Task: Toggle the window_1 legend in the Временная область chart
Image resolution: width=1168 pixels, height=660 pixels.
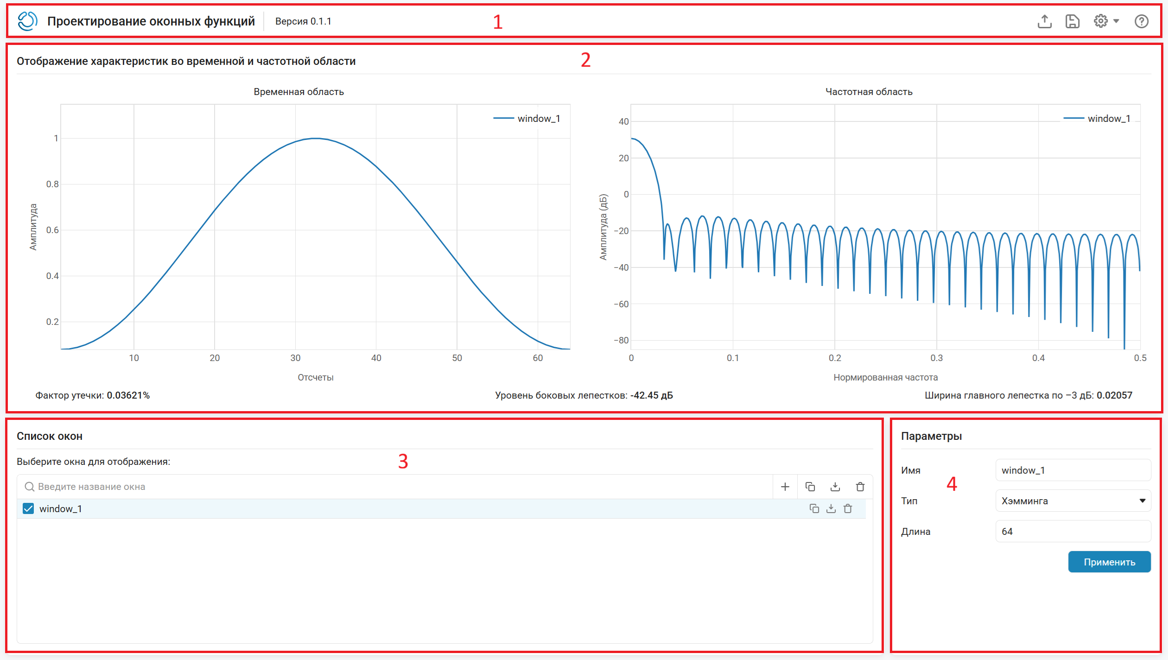Action: [527, 119]
